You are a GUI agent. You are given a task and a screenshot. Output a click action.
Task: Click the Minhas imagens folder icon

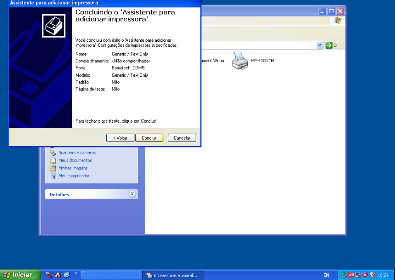[53, 168]
